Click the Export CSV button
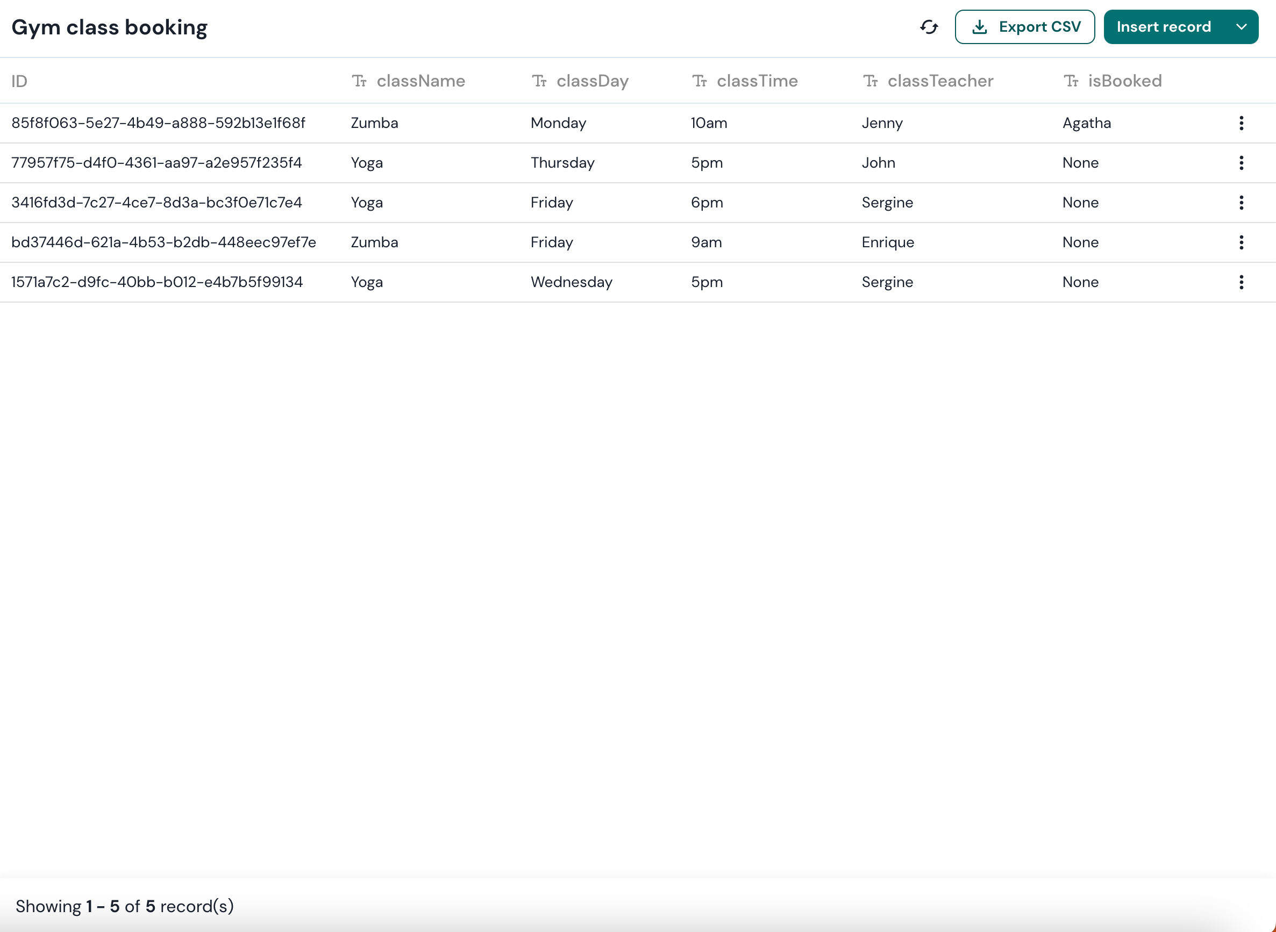1276x932 pixels. [1024, 27]
